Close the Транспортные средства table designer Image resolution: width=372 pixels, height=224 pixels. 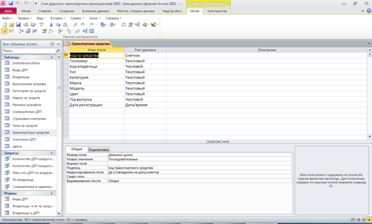(x=368, y=44)
